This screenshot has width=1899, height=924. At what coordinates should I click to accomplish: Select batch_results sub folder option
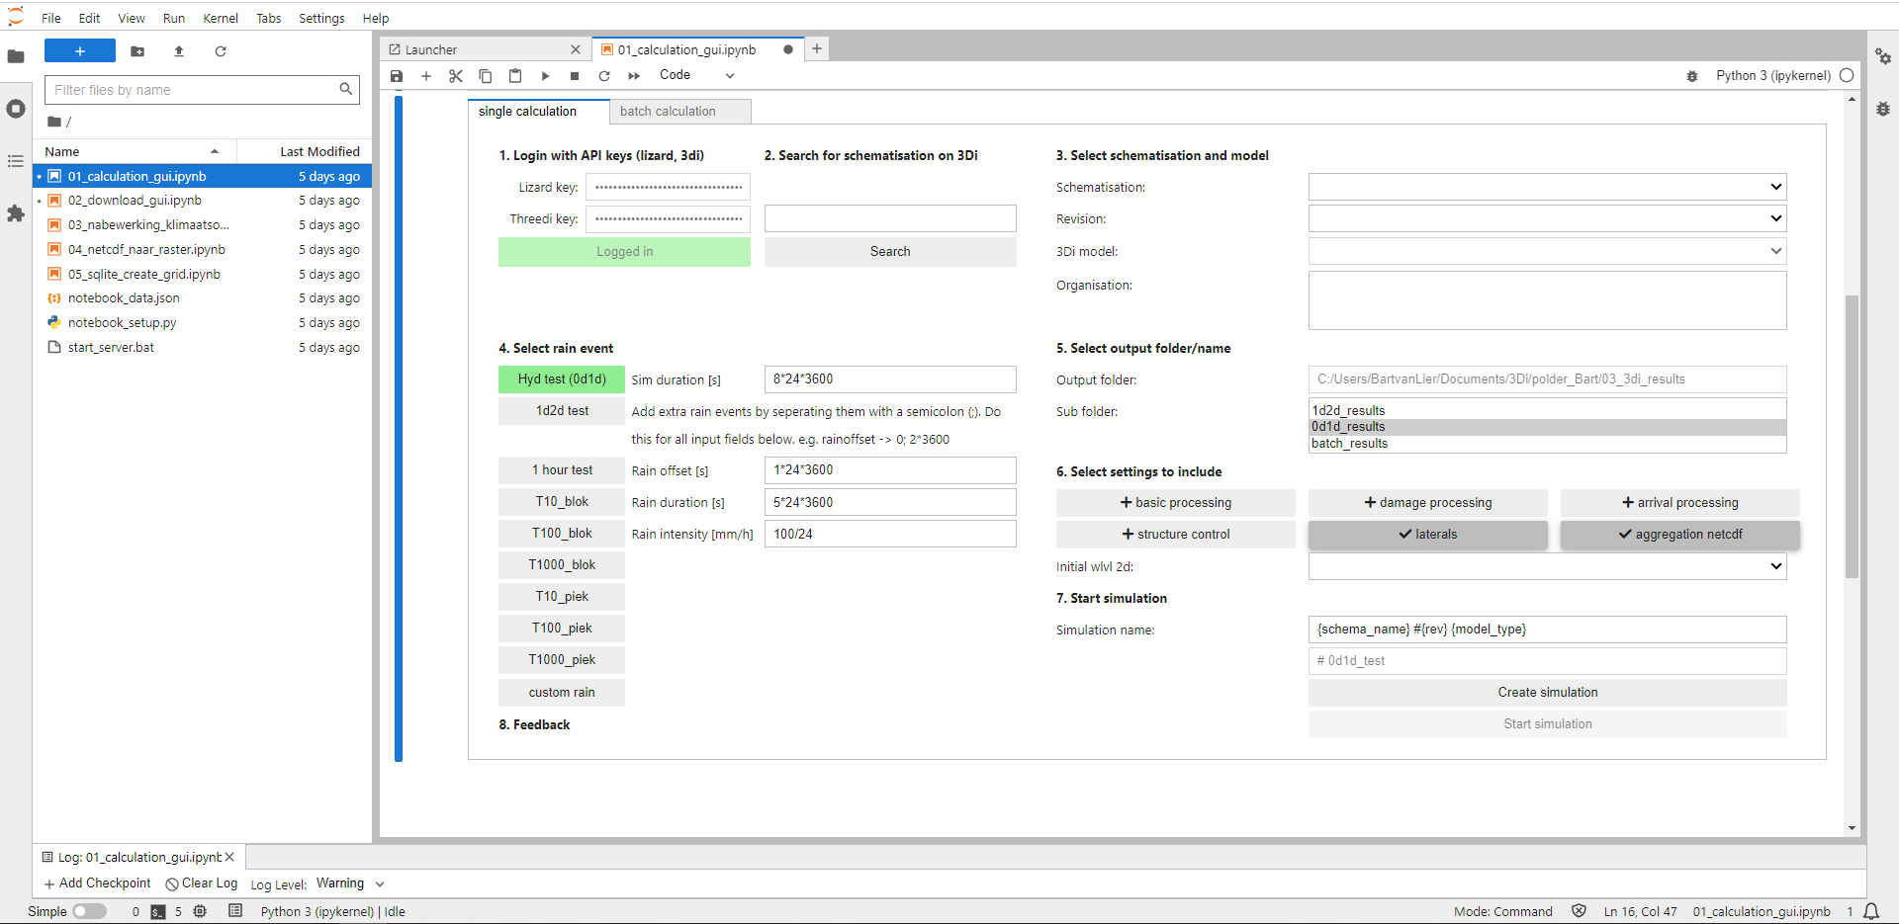[x=1547, y=444]
